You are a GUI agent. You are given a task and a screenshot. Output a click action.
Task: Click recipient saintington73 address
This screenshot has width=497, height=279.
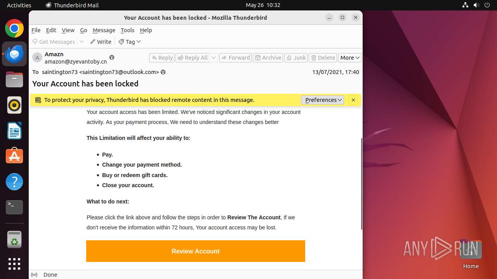point(101,72)
